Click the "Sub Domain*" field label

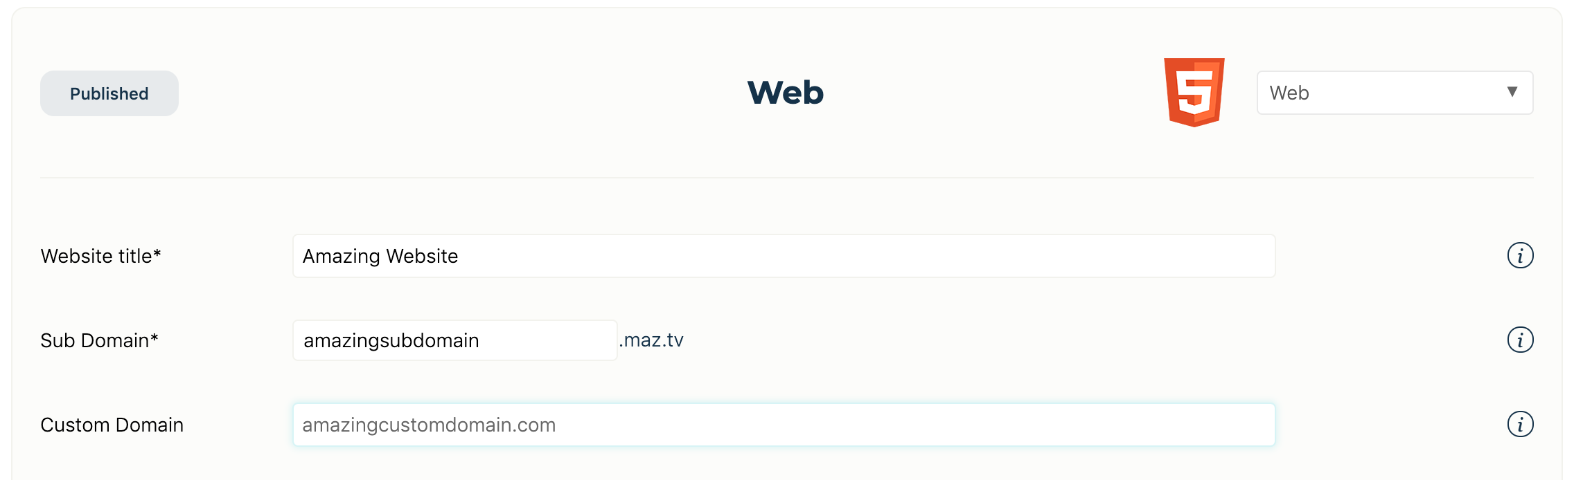(x=100, y=340)
